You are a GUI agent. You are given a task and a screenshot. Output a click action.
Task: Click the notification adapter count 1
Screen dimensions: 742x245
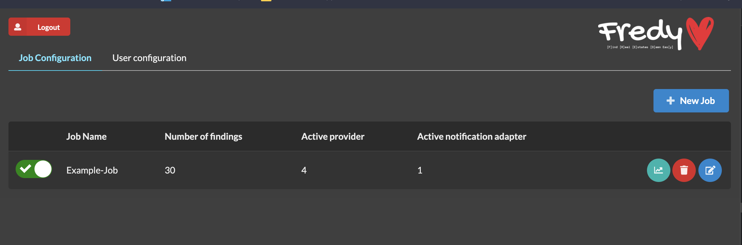pos(420,170)
